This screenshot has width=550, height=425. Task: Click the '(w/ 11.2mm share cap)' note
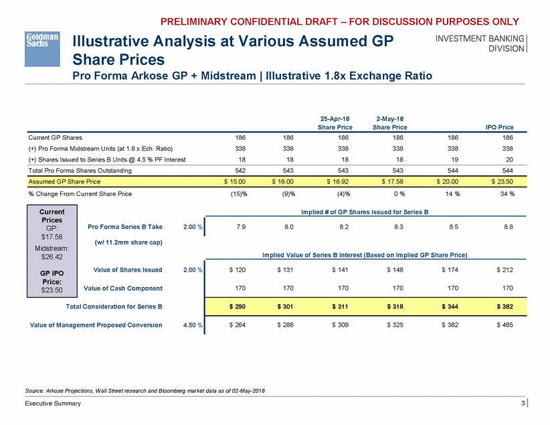click(128, 242)
